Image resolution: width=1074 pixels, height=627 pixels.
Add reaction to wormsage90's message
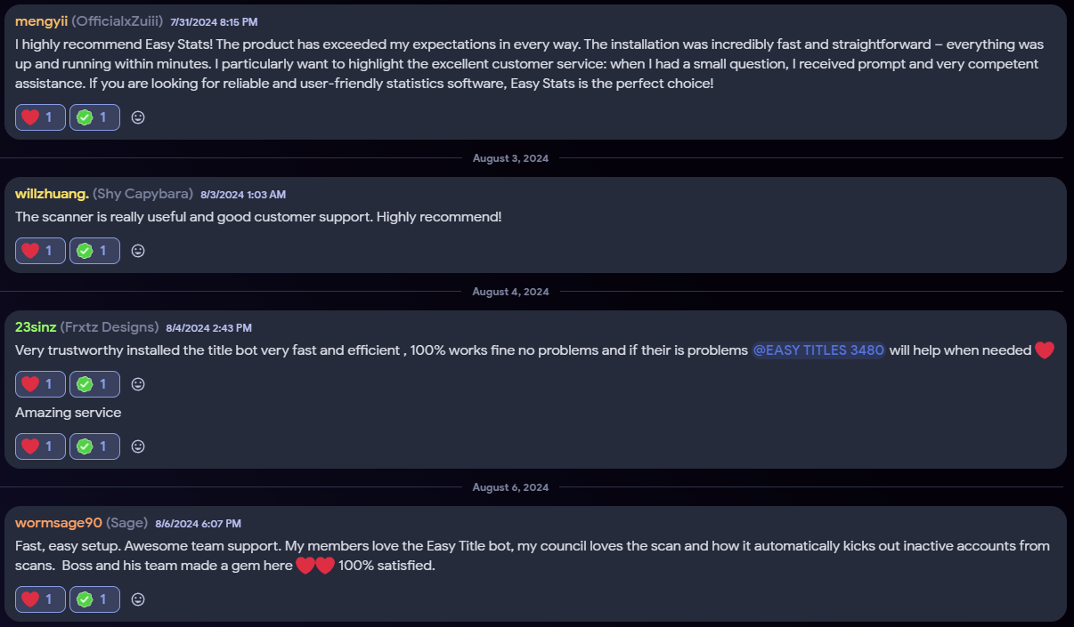tap(138, 599)
